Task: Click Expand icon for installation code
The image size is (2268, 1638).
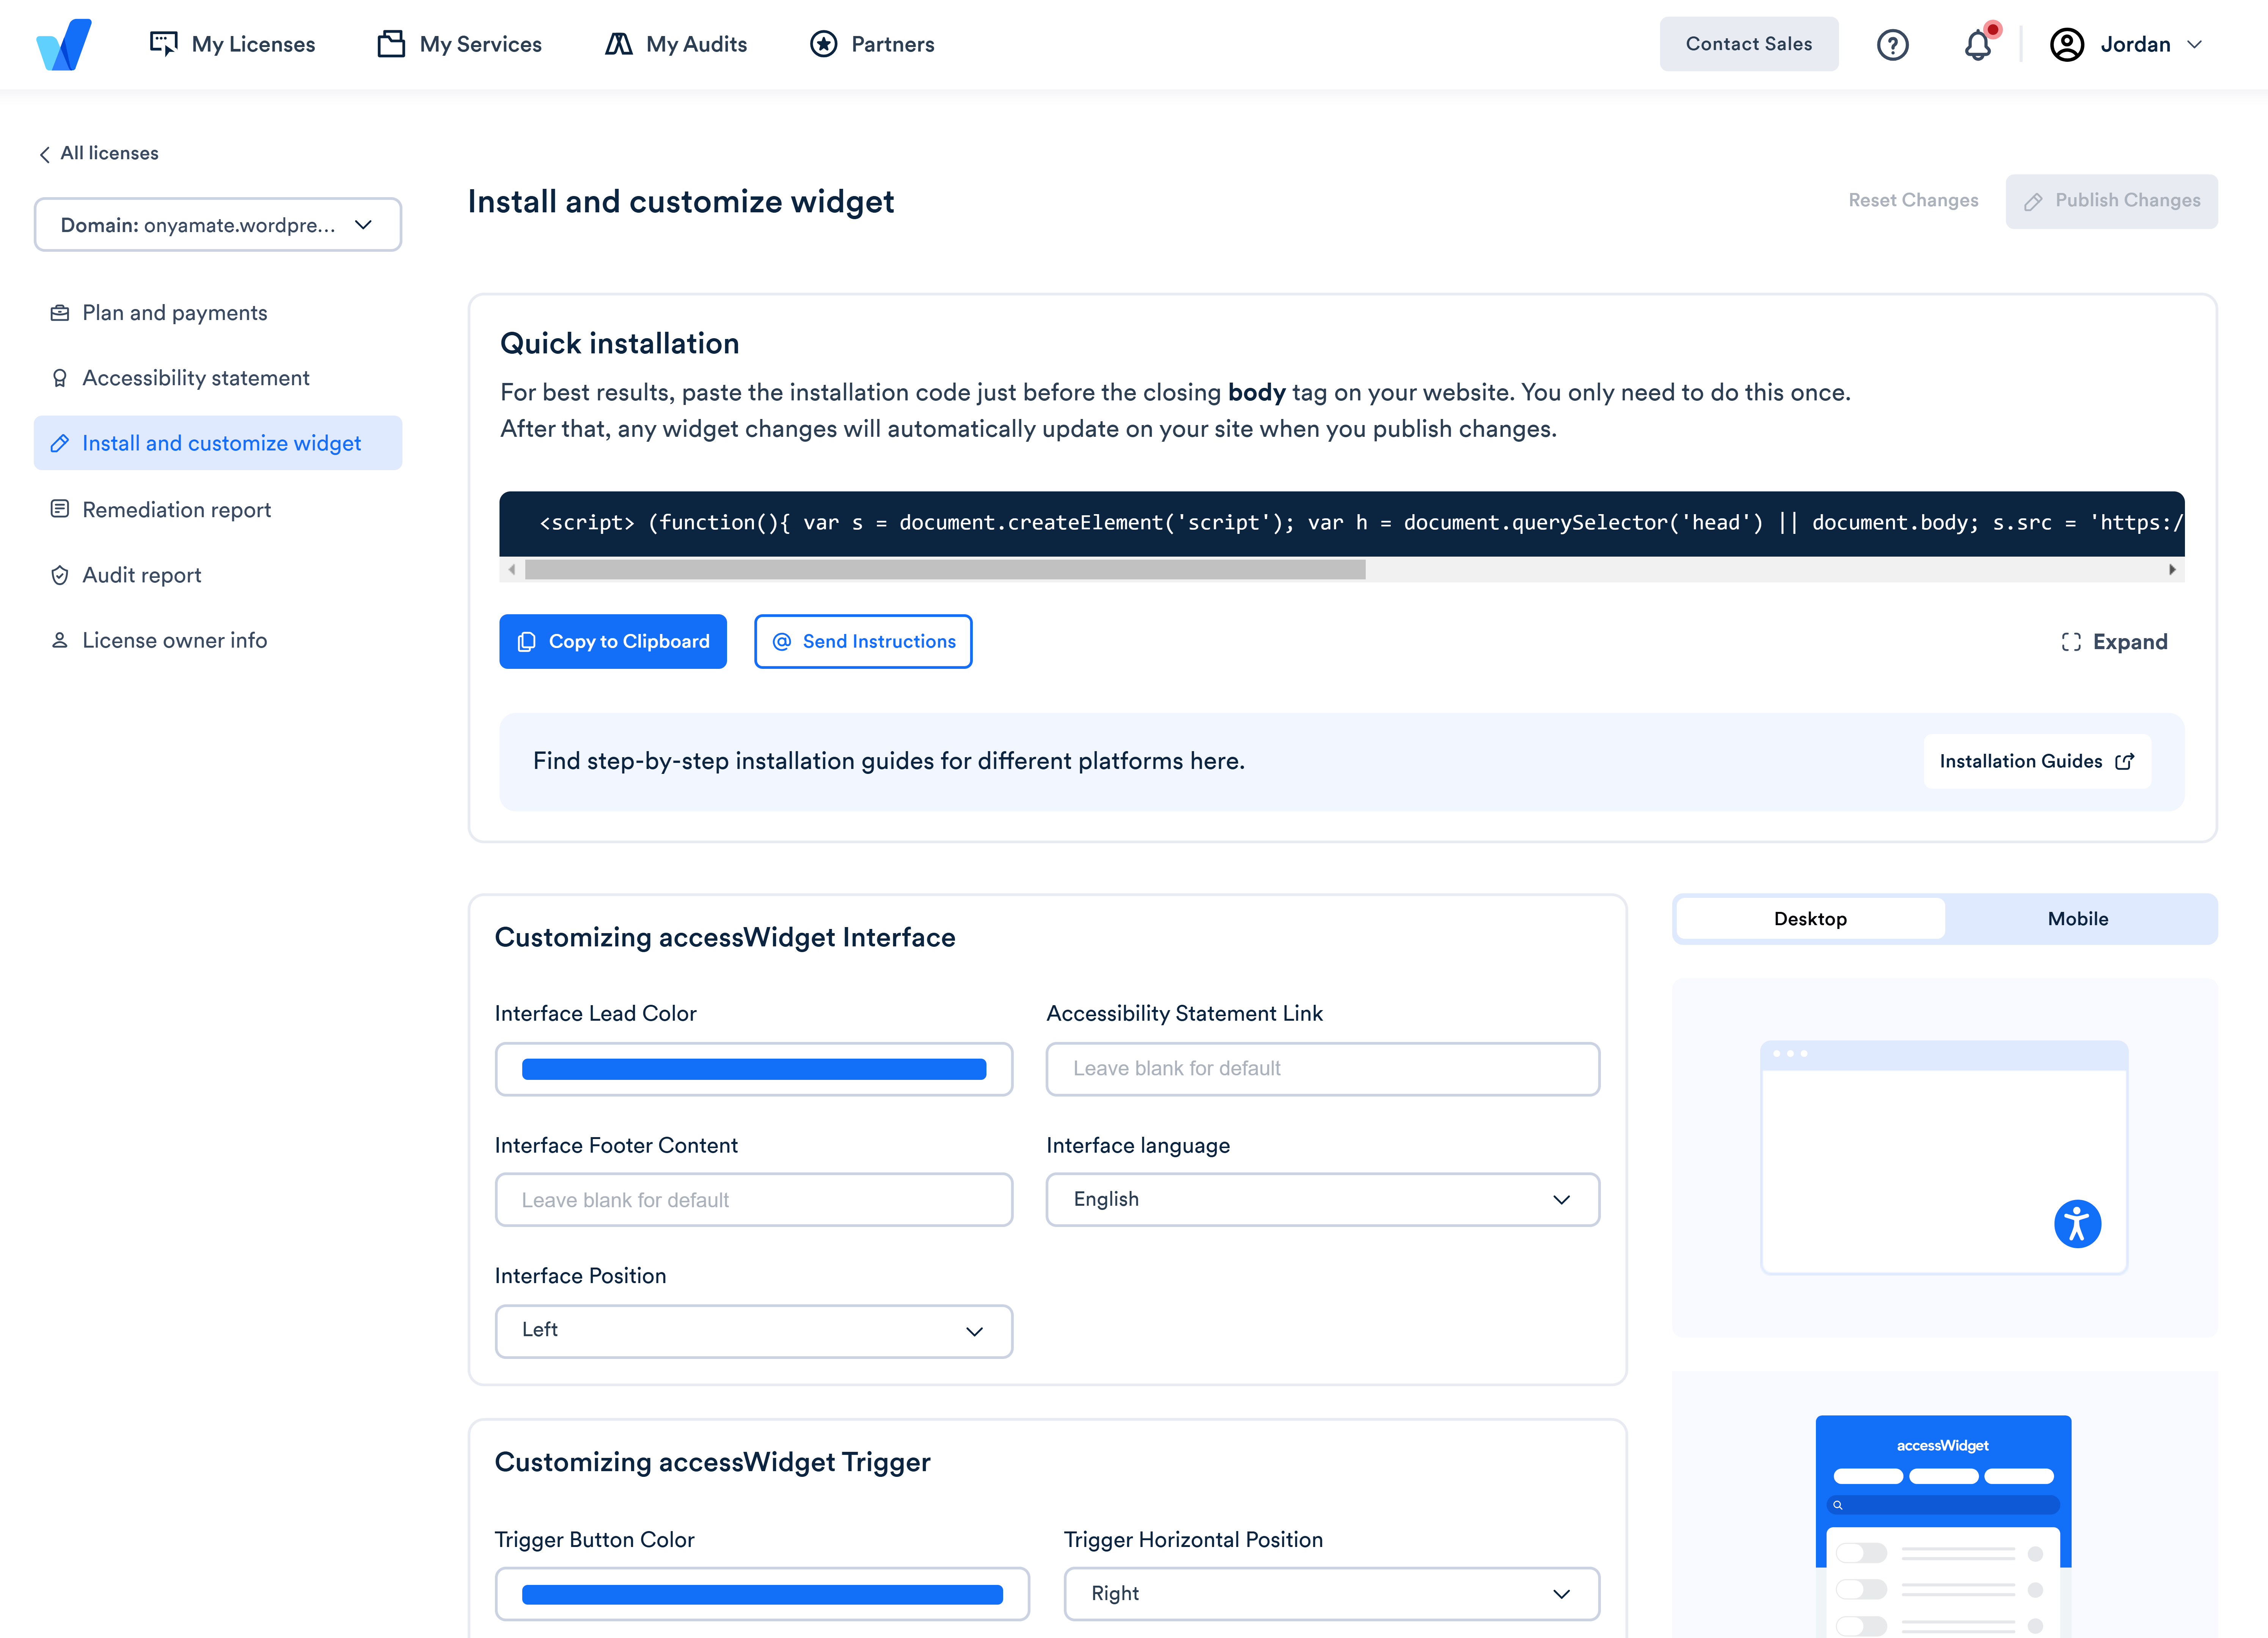Action: pos(2071,642)
